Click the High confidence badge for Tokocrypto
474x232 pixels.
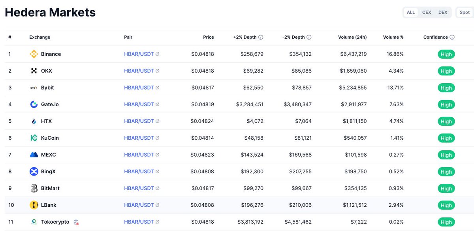446,222
